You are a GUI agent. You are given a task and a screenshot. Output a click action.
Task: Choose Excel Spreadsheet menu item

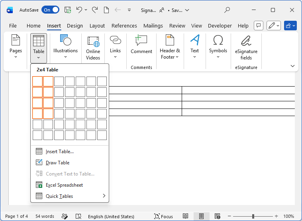tap(70, 185)
